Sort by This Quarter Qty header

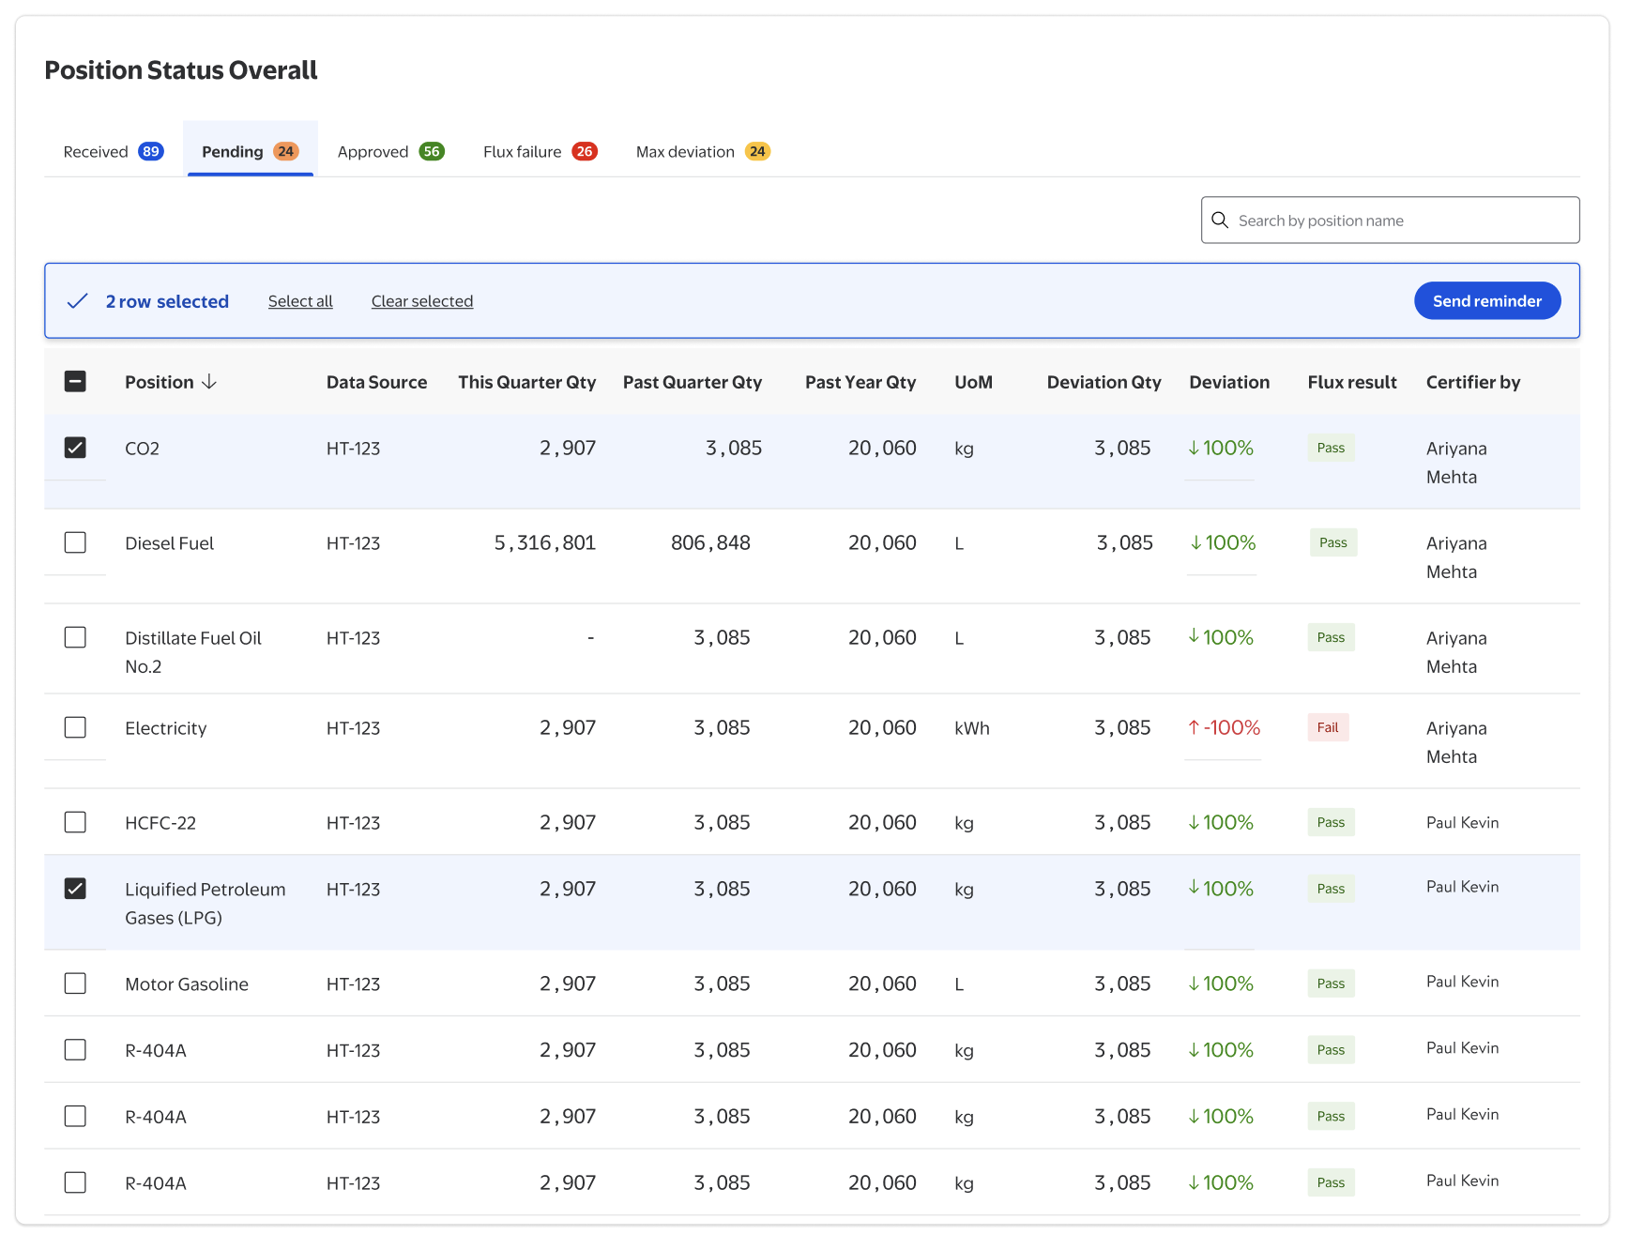(x=526, y=382)
